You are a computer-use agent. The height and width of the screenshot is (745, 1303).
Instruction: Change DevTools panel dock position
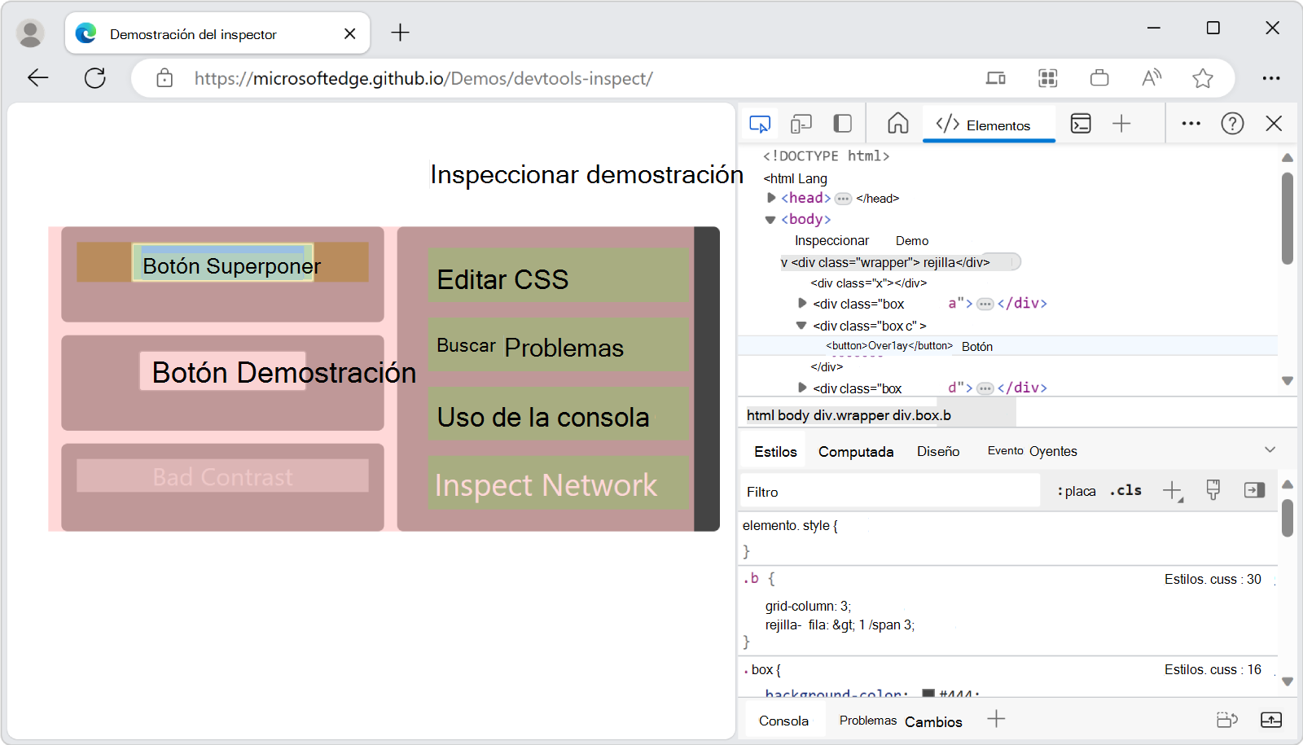pyautogui.click(x=842, y=123)
